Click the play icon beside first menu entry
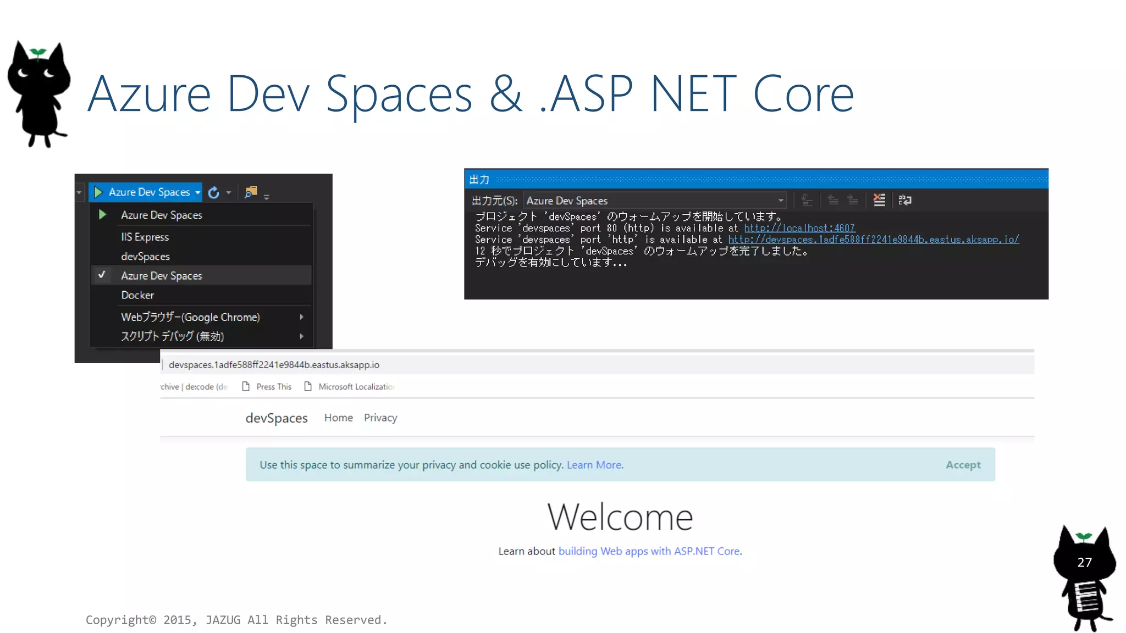The image size is (1126, 633). 102,214
